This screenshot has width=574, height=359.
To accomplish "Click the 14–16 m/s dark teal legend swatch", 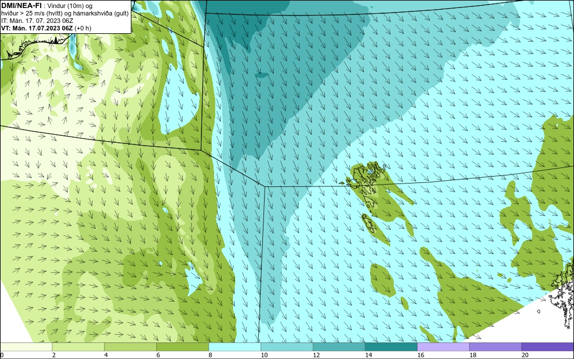I will pos(391,347).
